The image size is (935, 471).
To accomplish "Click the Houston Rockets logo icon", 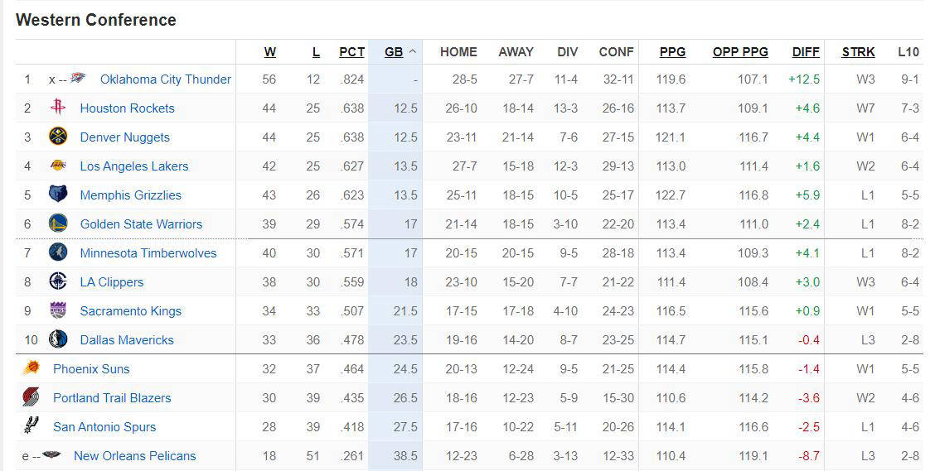I will (x=58, y=107).
